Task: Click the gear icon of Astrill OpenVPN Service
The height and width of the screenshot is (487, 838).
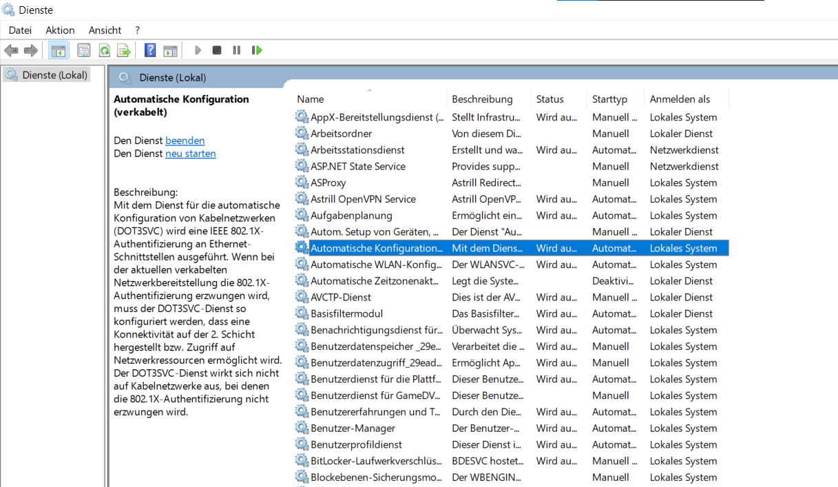Action: pos(302,199)
